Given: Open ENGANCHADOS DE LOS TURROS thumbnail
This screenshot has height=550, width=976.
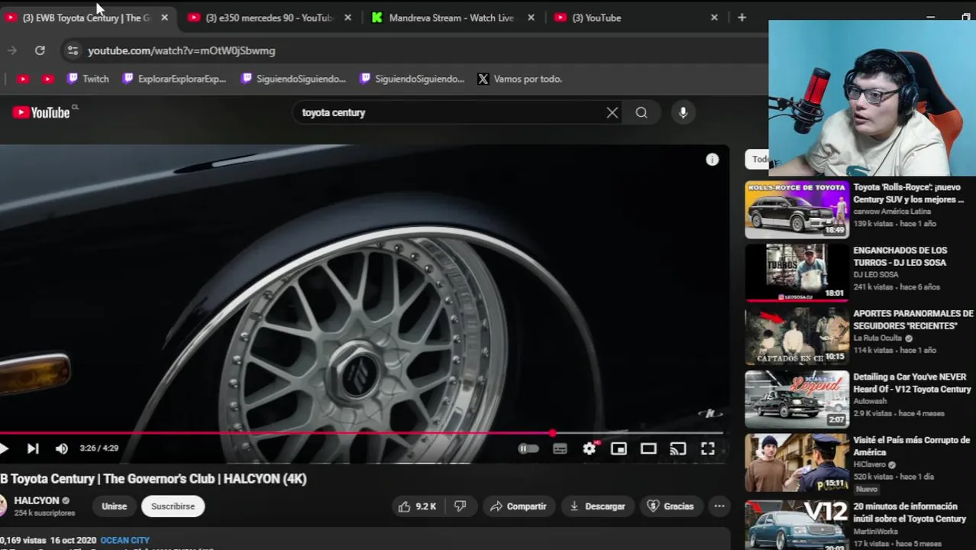Looking at the screenshot, I should 797,273.
